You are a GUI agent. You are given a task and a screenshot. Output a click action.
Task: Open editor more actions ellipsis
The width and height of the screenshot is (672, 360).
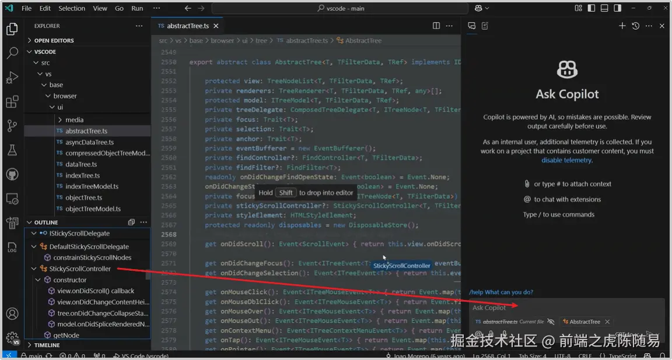(449, 26)
